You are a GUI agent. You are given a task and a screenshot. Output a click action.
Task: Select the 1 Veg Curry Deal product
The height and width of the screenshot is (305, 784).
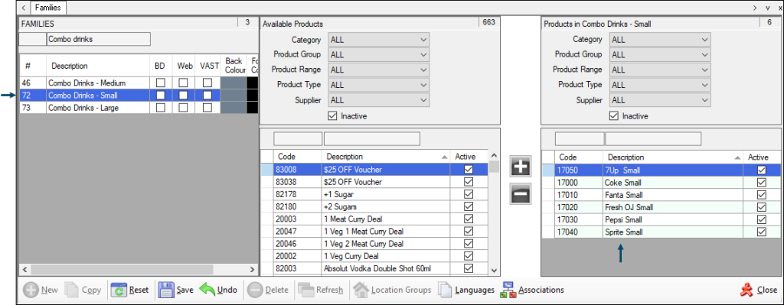pyautogui.click(x=374, y=256)
